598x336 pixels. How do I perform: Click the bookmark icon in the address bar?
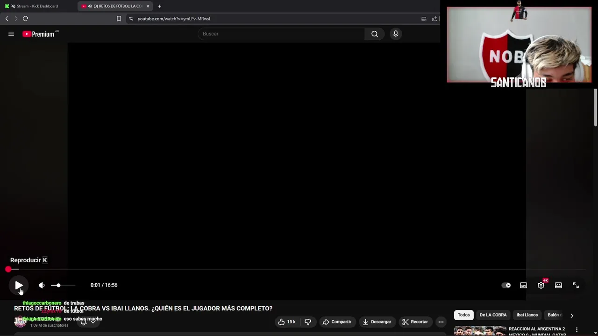[x=119, y=19]
